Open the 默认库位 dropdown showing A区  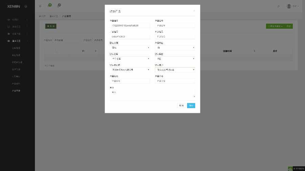(x=175, y=58)
